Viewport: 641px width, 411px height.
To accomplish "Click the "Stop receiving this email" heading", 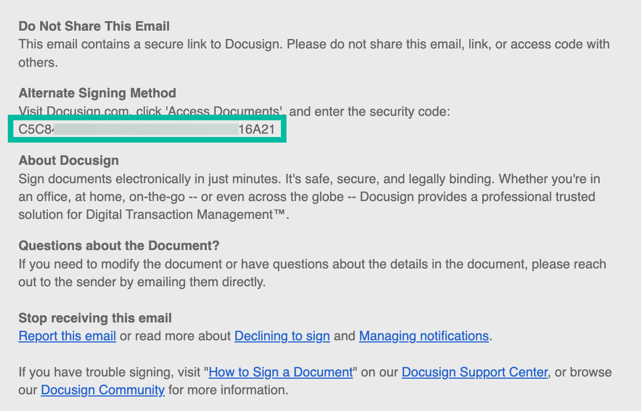I will [95, 319].
